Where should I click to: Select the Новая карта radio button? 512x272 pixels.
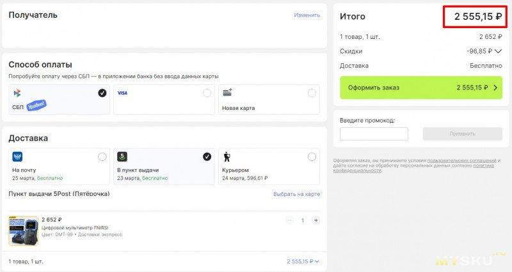click(312, 93)
